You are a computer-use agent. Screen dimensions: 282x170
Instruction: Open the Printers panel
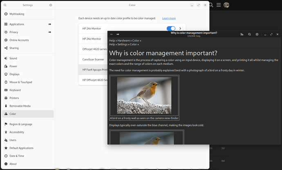pyautogui.click(x=28, y=98)
